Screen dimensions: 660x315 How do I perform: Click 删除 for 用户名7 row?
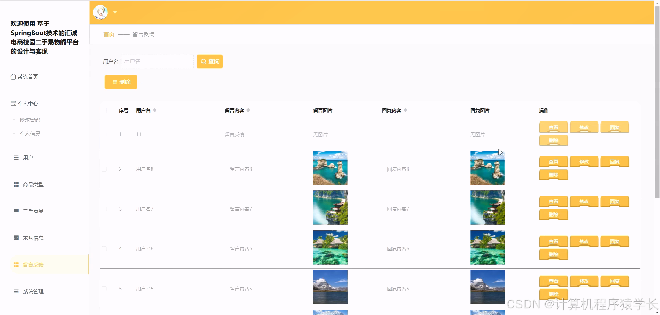click(553, 214)
